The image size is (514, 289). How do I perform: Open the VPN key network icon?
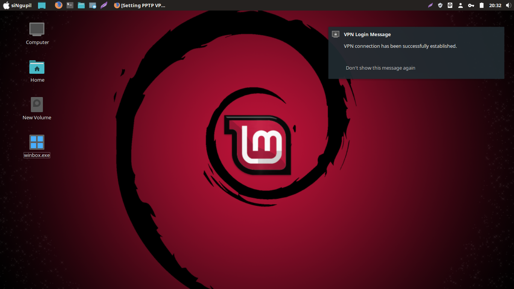[471, 5]
